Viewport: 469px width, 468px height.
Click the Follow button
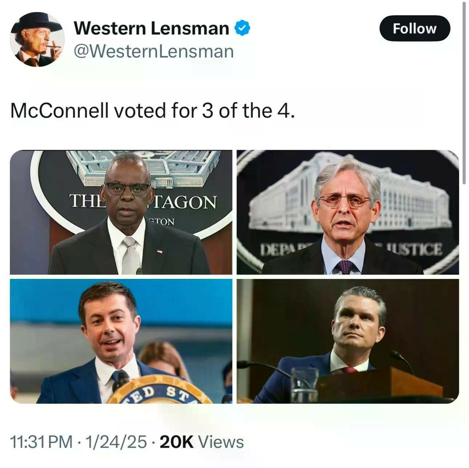[x=414, y=28]
